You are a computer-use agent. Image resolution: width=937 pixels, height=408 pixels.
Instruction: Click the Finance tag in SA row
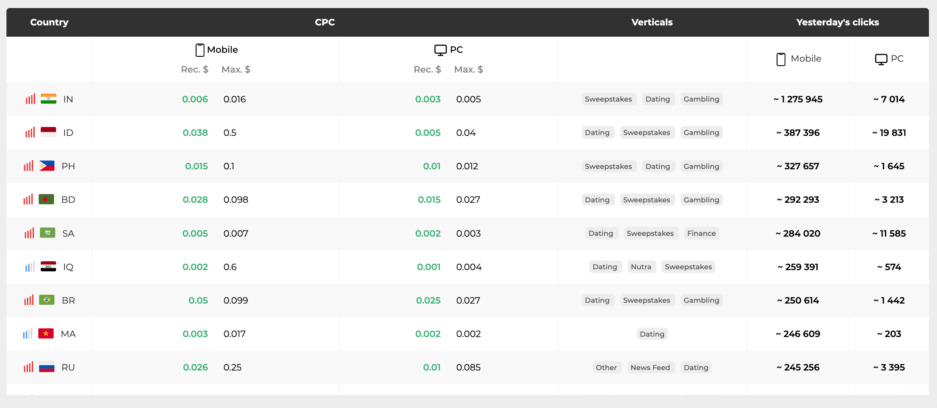pos(701,233)
